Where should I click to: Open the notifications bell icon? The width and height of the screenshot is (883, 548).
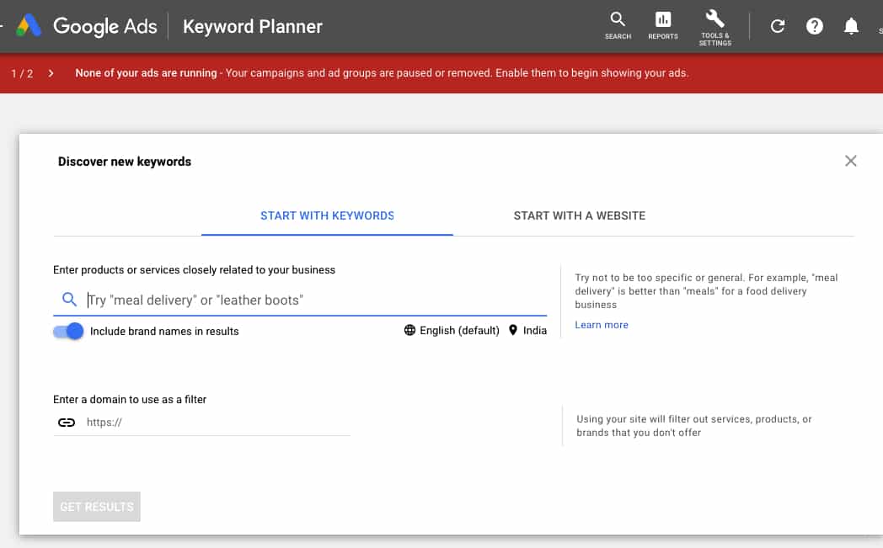[x=851, y=26]
